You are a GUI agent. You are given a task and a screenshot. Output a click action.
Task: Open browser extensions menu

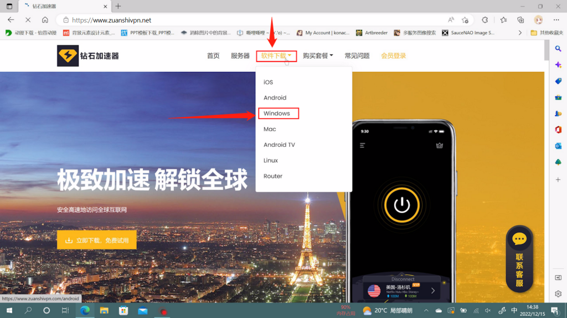tap(485, 20)
